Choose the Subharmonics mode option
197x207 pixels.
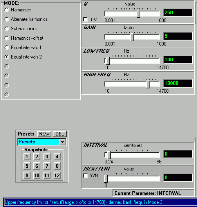click(7, 29)
